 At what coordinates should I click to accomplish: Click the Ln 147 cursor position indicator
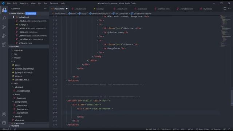[152, 130]
